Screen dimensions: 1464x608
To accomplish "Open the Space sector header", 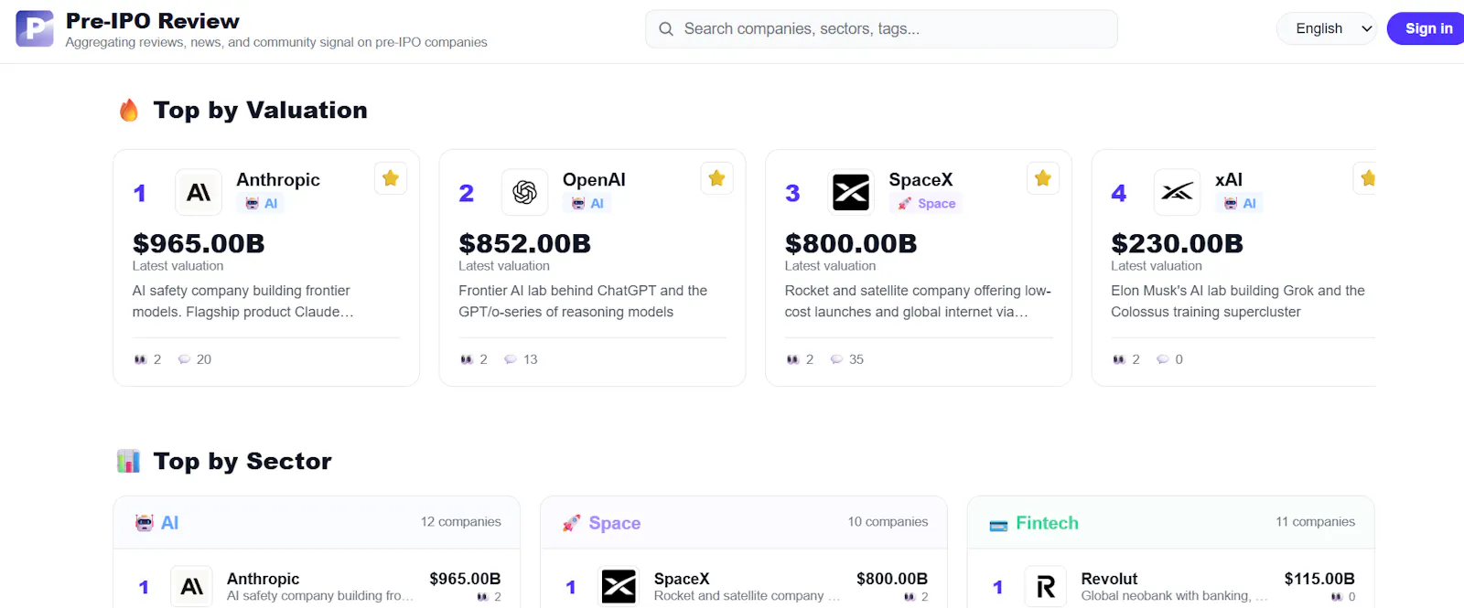I will point(744,522).
